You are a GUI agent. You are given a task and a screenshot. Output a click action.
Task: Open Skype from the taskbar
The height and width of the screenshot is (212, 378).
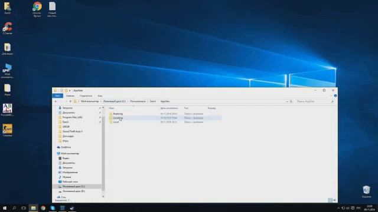coord(53,208)
